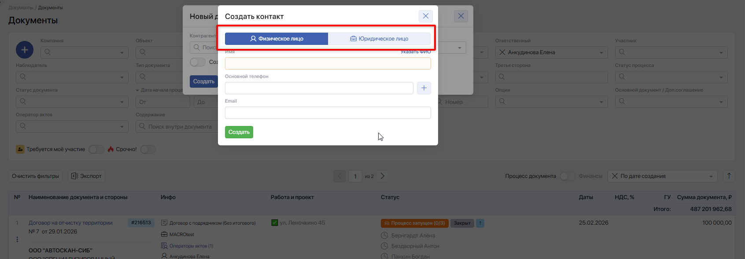
Task: Click the blue exclamation badge in status
Action: tap(480, 223)
